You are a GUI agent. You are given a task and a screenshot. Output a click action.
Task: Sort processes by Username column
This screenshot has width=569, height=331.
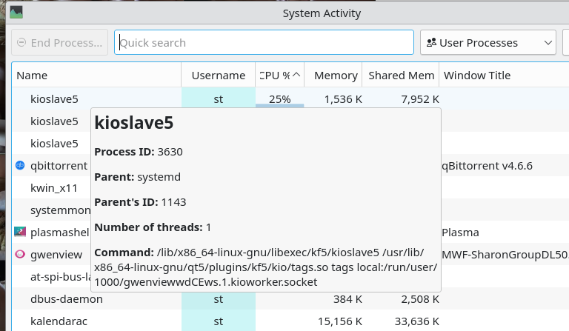pyautogui.click(x=218, y=76)
